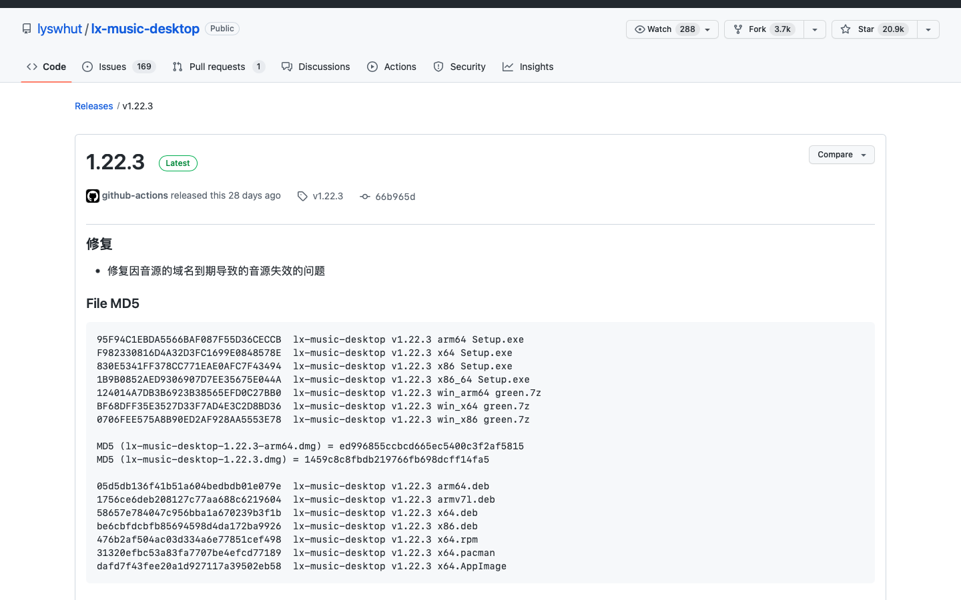Open the Pull requests tab

[x=219, y=67]
